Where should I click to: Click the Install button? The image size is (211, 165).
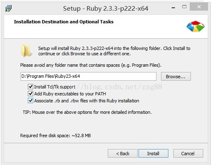pyautogui.click(x=153, y=154)
